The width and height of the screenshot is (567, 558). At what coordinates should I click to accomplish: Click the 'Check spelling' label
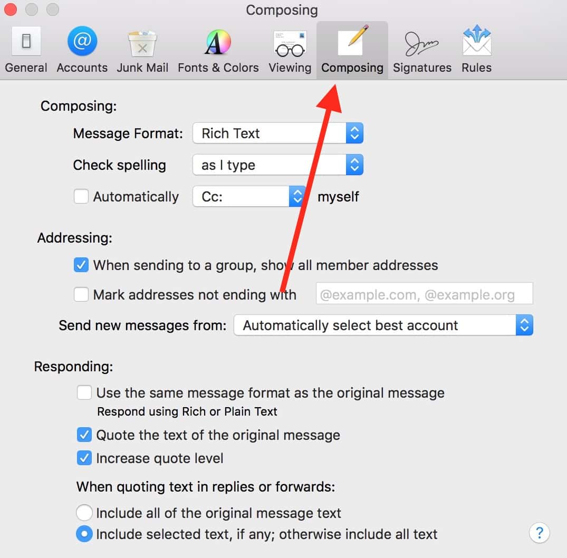pos(120,165)
